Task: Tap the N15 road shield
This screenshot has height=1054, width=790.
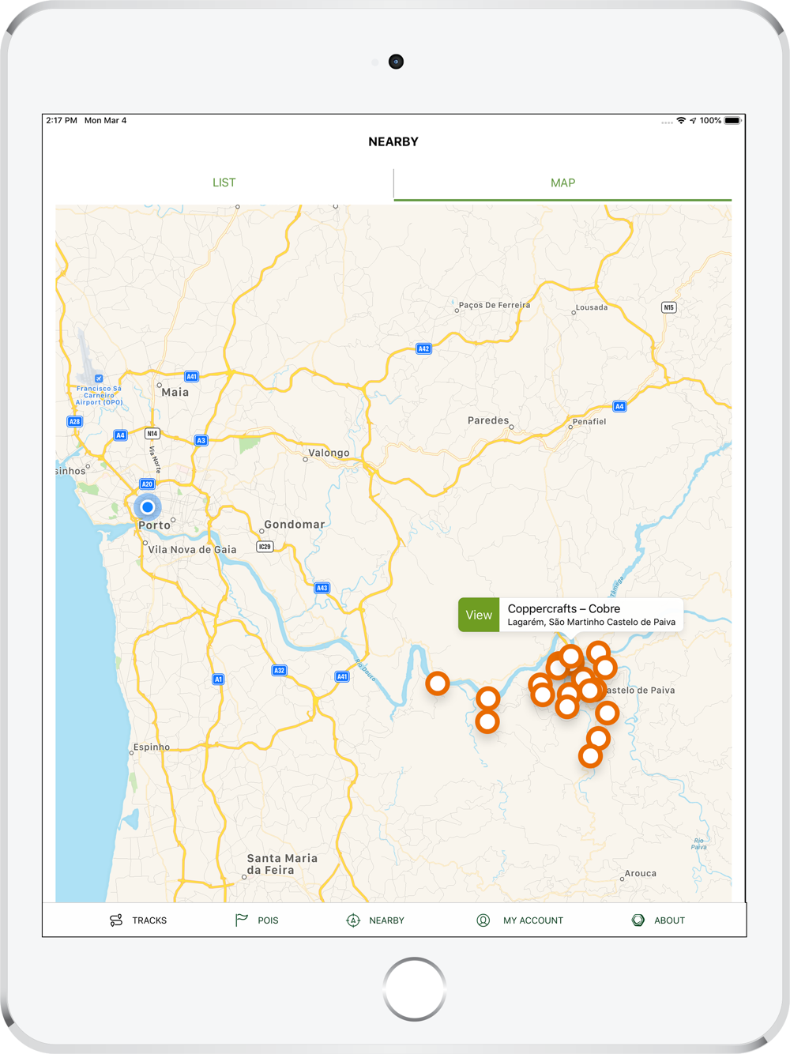Action: point(669,307)
